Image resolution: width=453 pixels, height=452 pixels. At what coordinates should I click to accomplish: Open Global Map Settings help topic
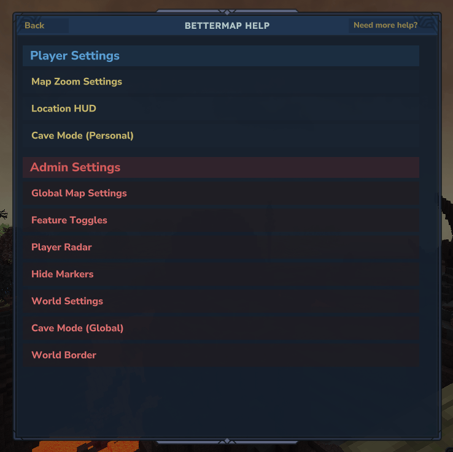point(221,193)
